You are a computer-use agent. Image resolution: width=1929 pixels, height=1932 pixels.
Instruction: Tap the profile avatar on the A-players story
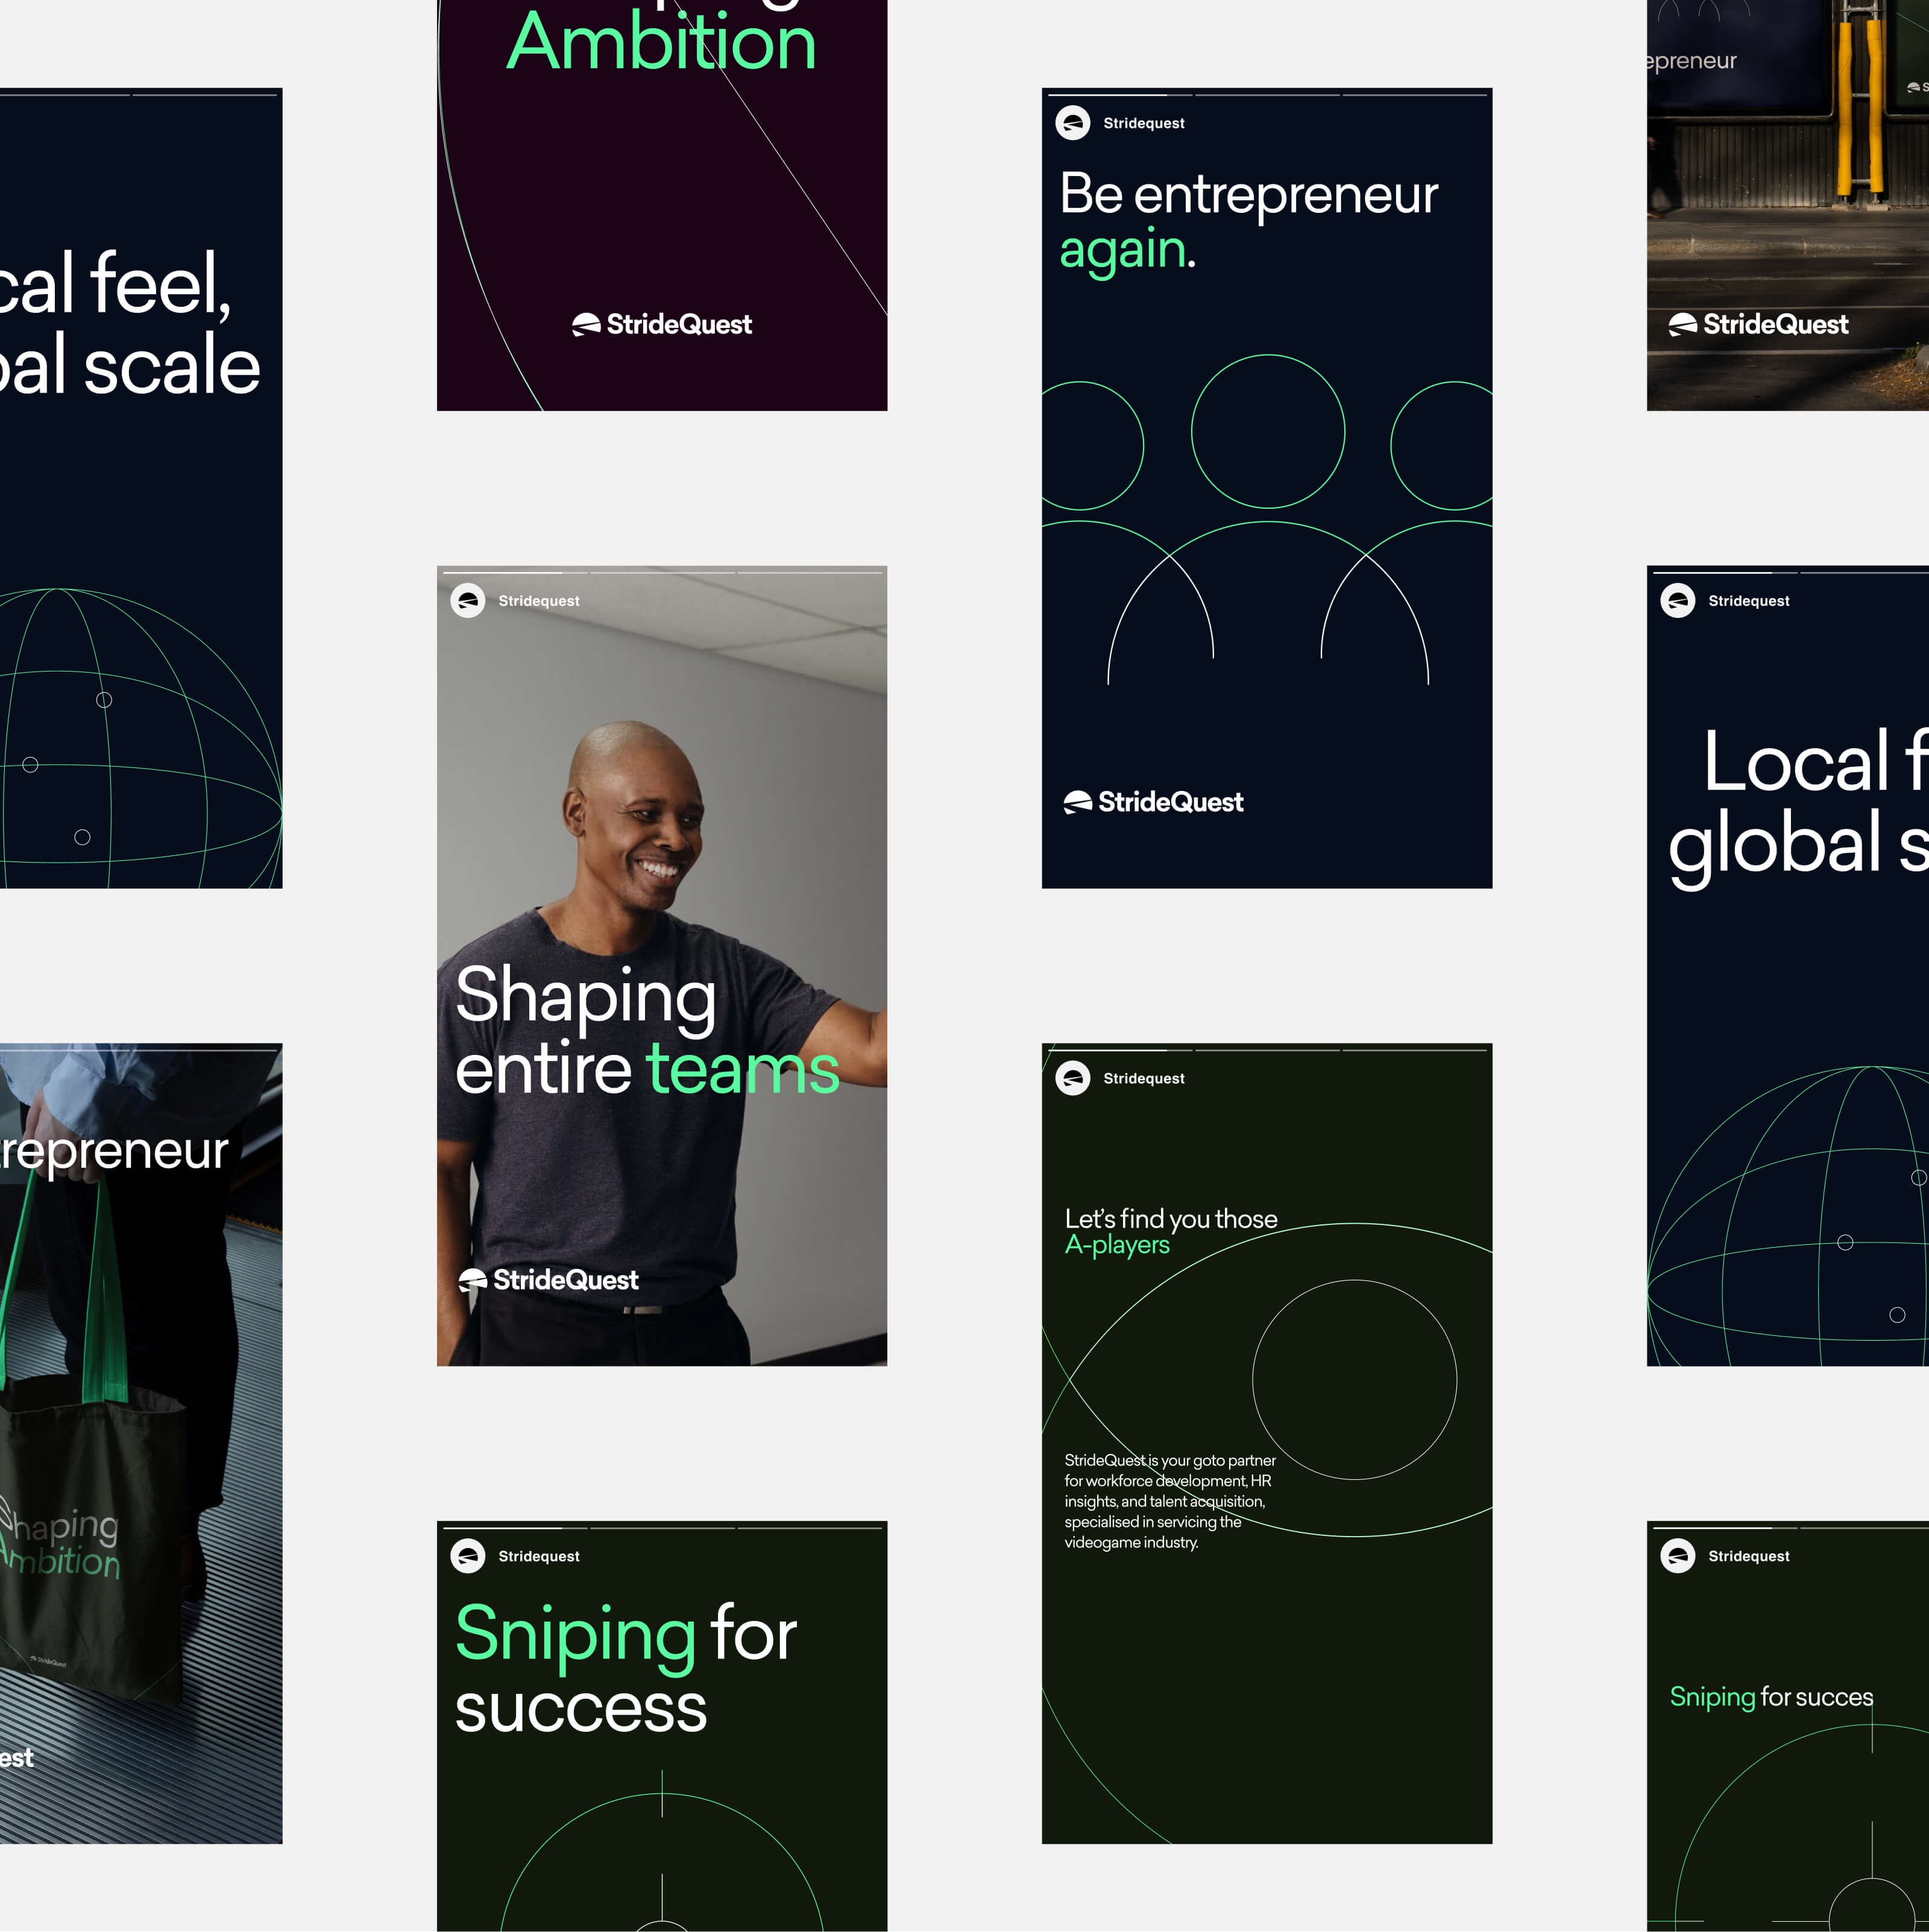tap(1073, 1078)
